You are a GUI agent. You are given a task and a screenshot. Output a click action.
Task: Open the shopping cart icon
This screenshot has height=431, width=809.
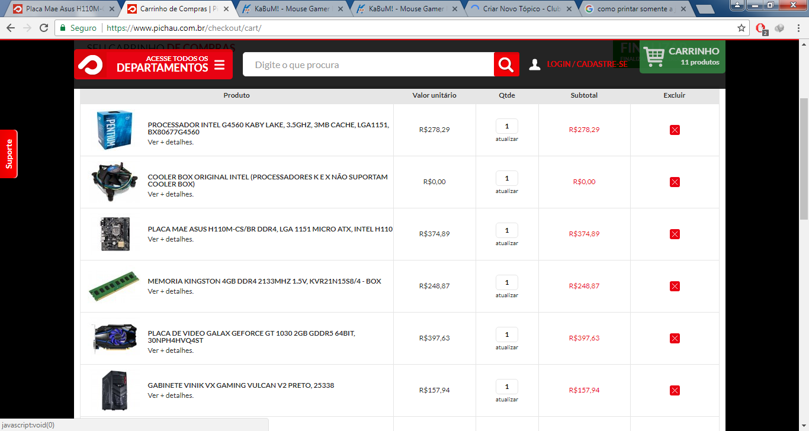point(654,57)
